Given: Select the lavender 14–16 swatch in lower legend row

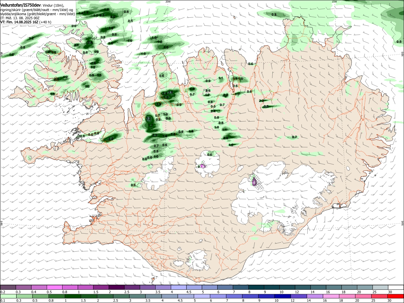Looking at the screenshot, I should click(315, 296).
